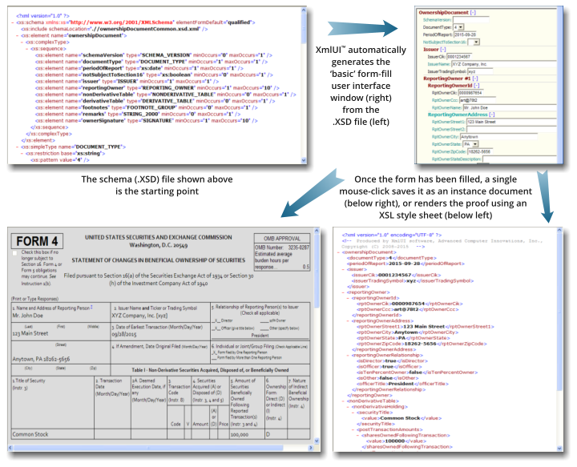The height and width of the screenshot is (467, 577).
Task: Click the PeriodOfReport date field
Action: (465, 34)
